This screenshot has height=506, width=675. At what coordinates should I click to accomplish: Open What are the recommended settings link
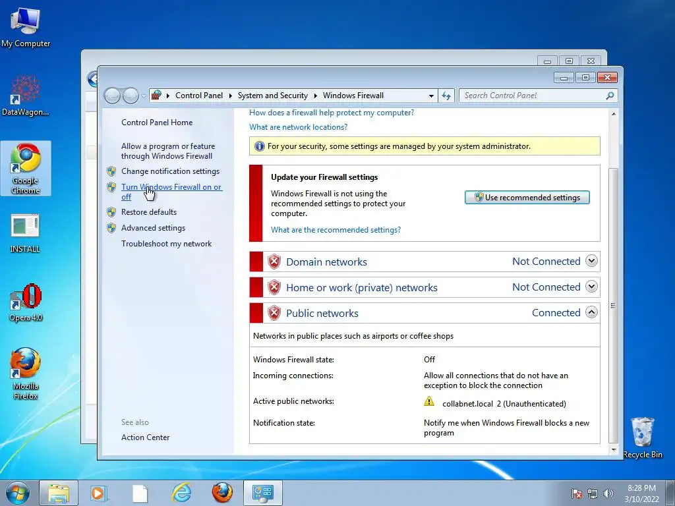(x=336, y=230)
